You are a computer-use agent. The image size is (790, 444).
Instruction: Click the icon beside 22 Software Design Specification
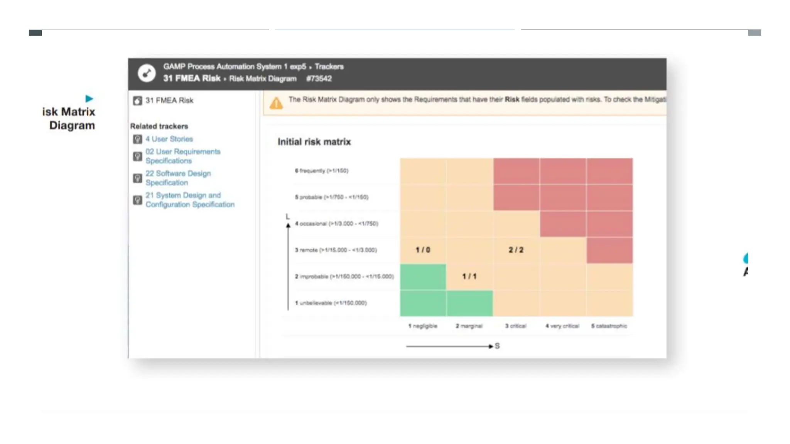pyautogui.click(x=137, y=178)
